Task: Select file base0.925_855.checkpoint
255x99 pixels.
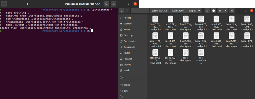Action: click(216, 23)
